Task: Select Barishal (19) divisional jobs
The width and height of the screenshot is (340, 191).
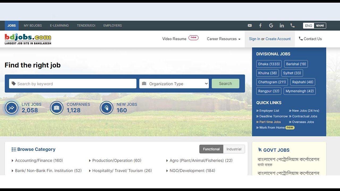Action: tap(296, 64)
